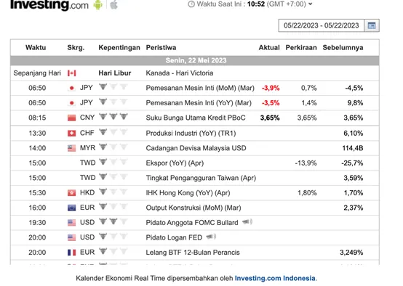Click speaker icon next to Pidato Anggota FOMC Bullard
403x286 pixels.
(247, 221)
